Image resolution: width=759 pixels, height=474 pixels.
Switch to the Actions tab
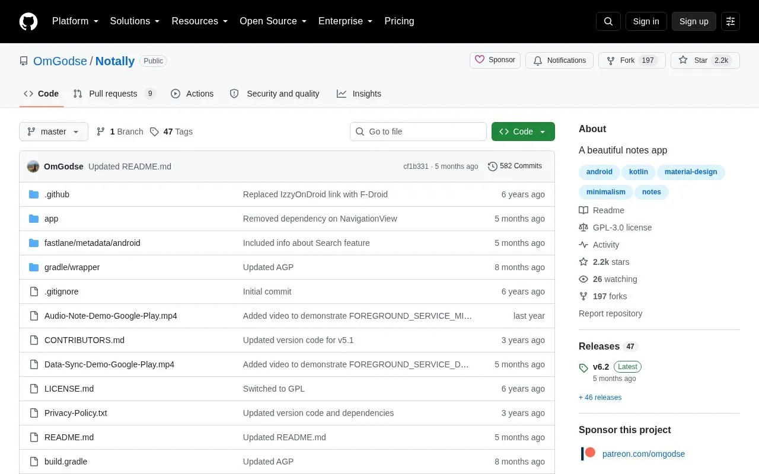[192, 94]
